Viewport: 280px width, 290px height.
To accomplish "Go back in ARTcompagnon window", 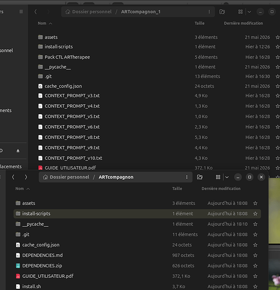I will pyautogui.click(x=13, y=177).
